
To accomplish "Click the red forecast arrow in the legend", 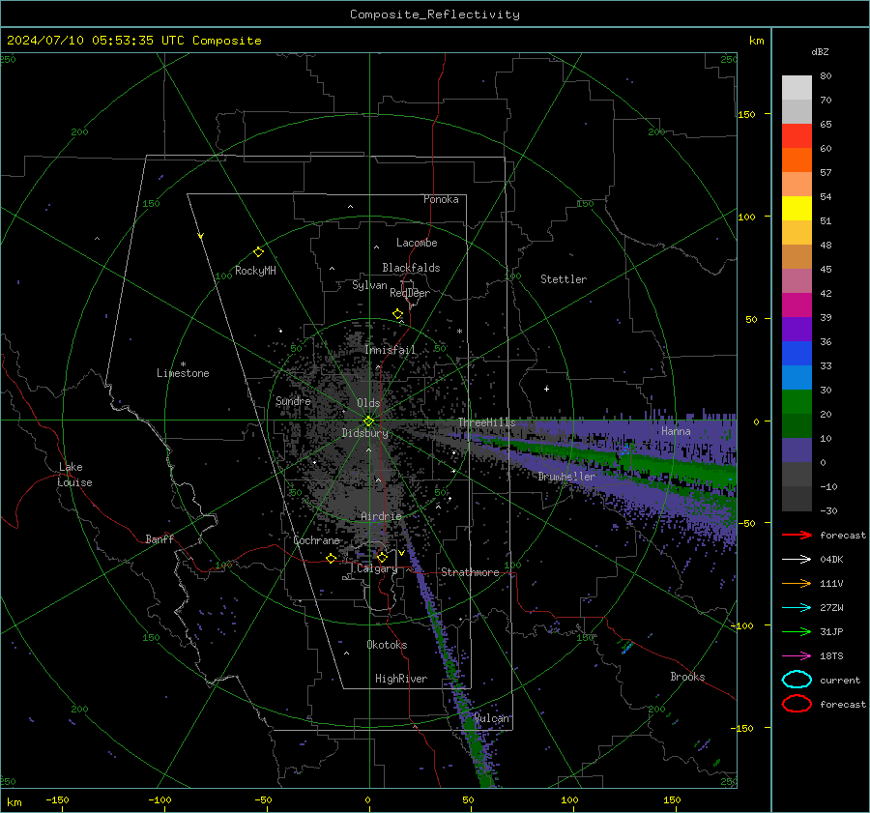I will tap(797, 535).
